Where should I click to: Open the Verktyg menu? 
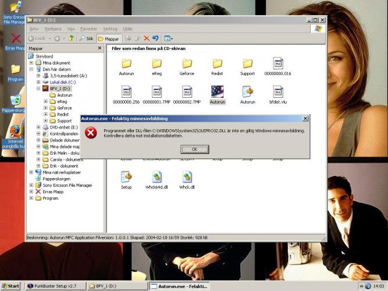click(110, 28)
